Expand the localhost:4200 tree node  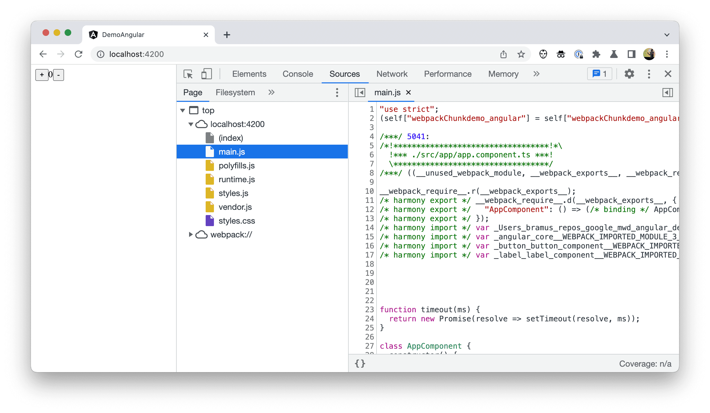(x=191, y=124)
